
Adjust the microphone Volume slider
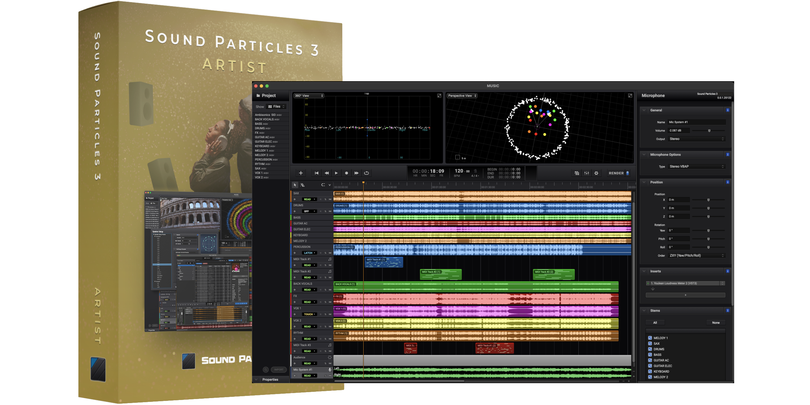[x=709, y=130]
